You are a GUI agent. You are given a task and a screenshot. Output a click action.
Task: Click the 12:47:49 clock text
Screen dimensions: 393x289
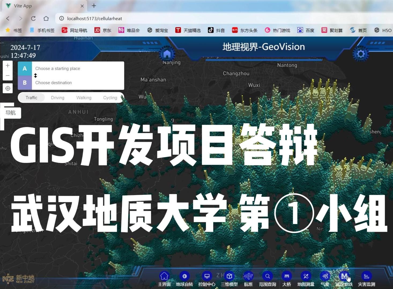23,55
